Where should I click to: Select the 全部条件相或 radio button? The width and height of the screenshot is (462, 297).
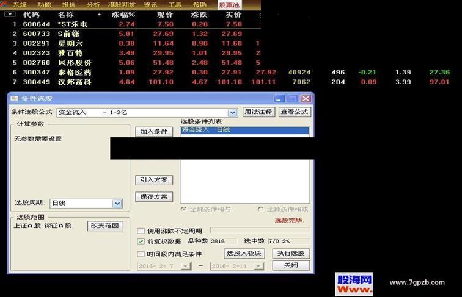point(260,209)
